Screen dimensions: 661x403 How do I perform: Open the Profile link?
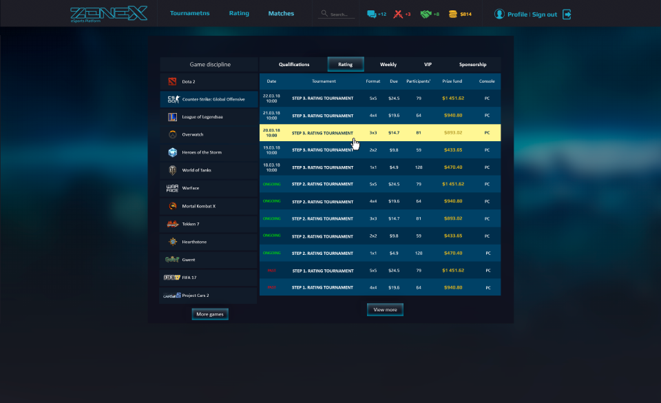[x=517, y=14]
